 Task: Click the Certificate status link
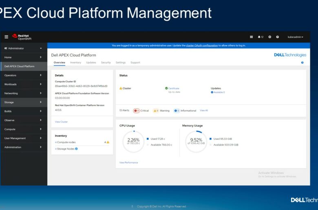tap(174, 88)
